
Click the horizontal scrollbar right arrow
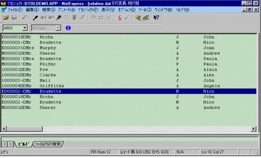tap(254, 129)
